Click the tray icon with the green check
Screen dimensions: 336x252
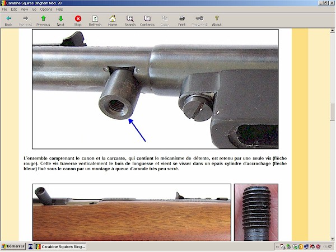[x=295, y=246]
